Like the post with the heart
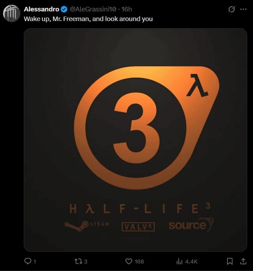Image resolution: width=253 pixels, height=271 pixels. tap(129, 261)
